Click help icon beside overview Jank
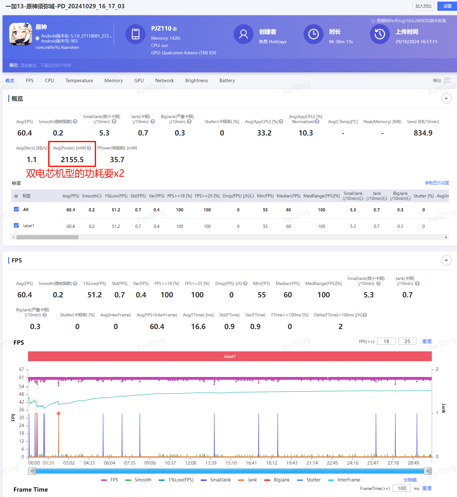This screenshot has height=497, width=457. [x=153, y=122]
